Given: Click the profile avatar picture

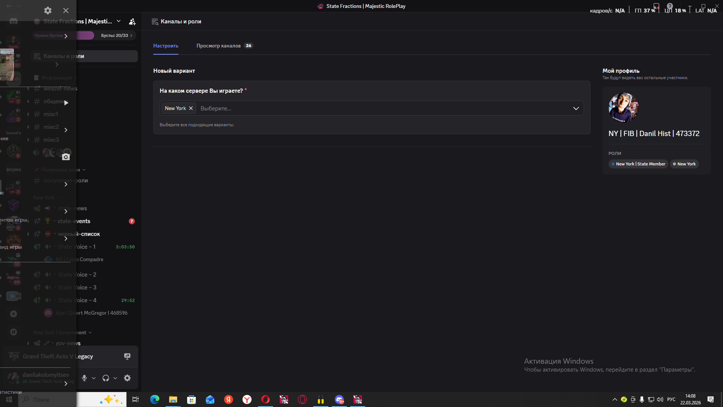Looking at the screenshot, I should click(623, 108).
